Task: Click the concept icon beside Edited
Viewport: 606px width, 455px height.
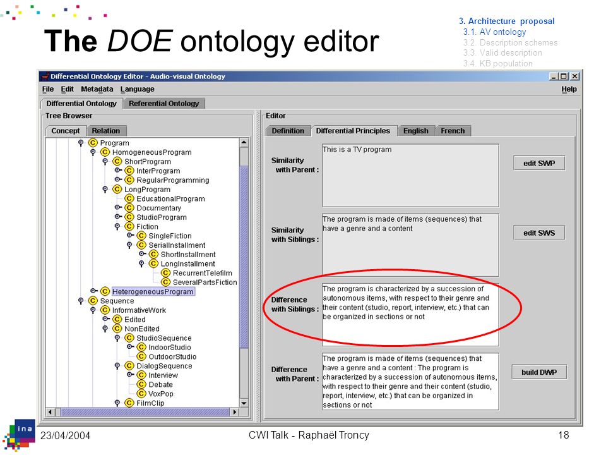Action: [117, 319]
